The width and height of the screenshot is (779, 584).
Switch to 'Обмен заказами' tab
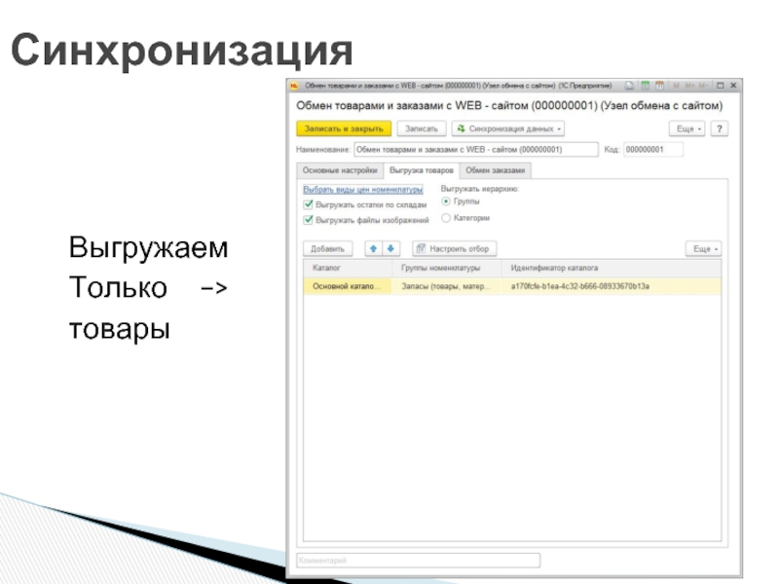click(496, 170)
